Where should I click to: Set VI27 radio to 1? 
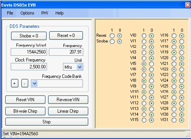174,97
